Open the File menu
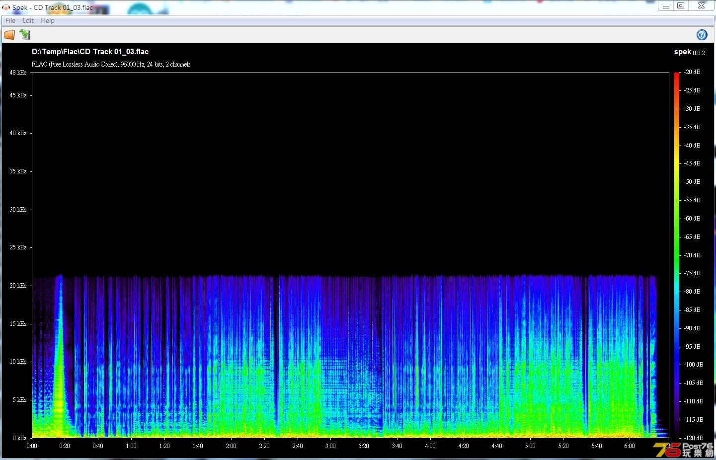Viewport: 716px width, 460px height. [x=10, y=20]
